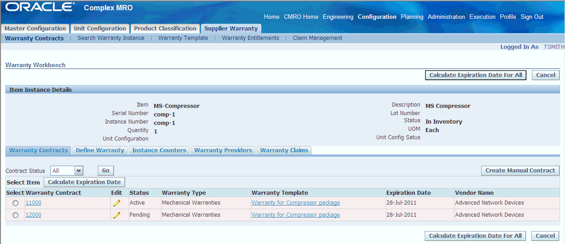Click Create Manual Contract button
This screenshot has width=565, height=244.
point(520,171)
